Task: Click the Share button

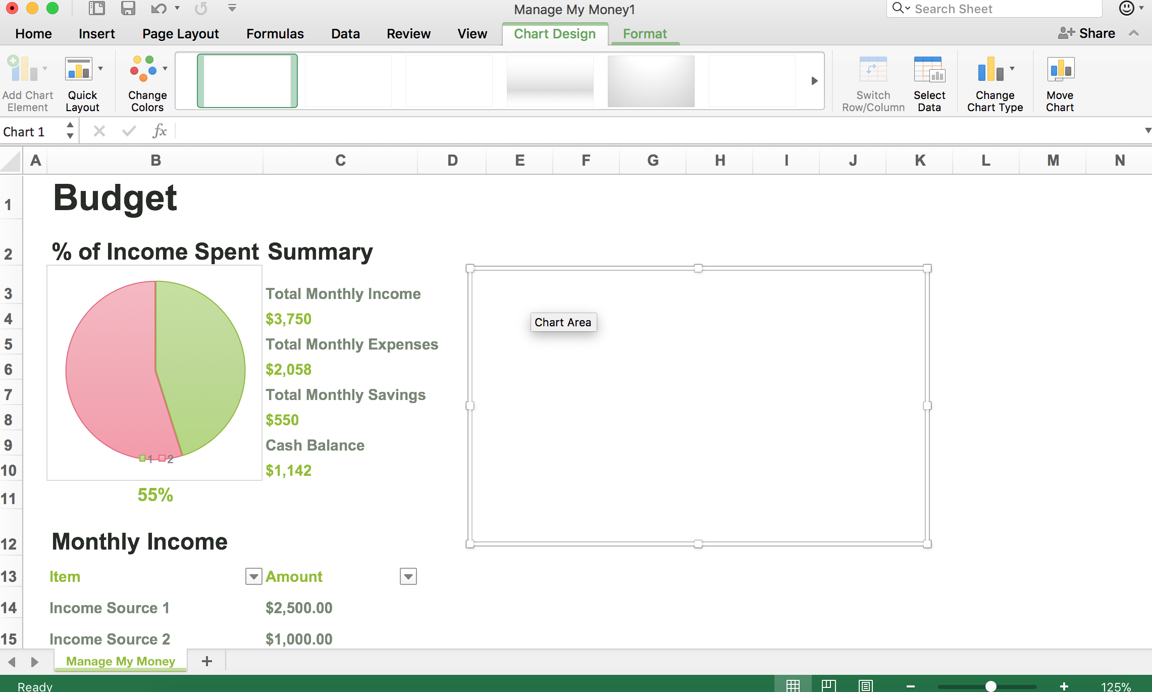Action: click(x=1087, y=33)
